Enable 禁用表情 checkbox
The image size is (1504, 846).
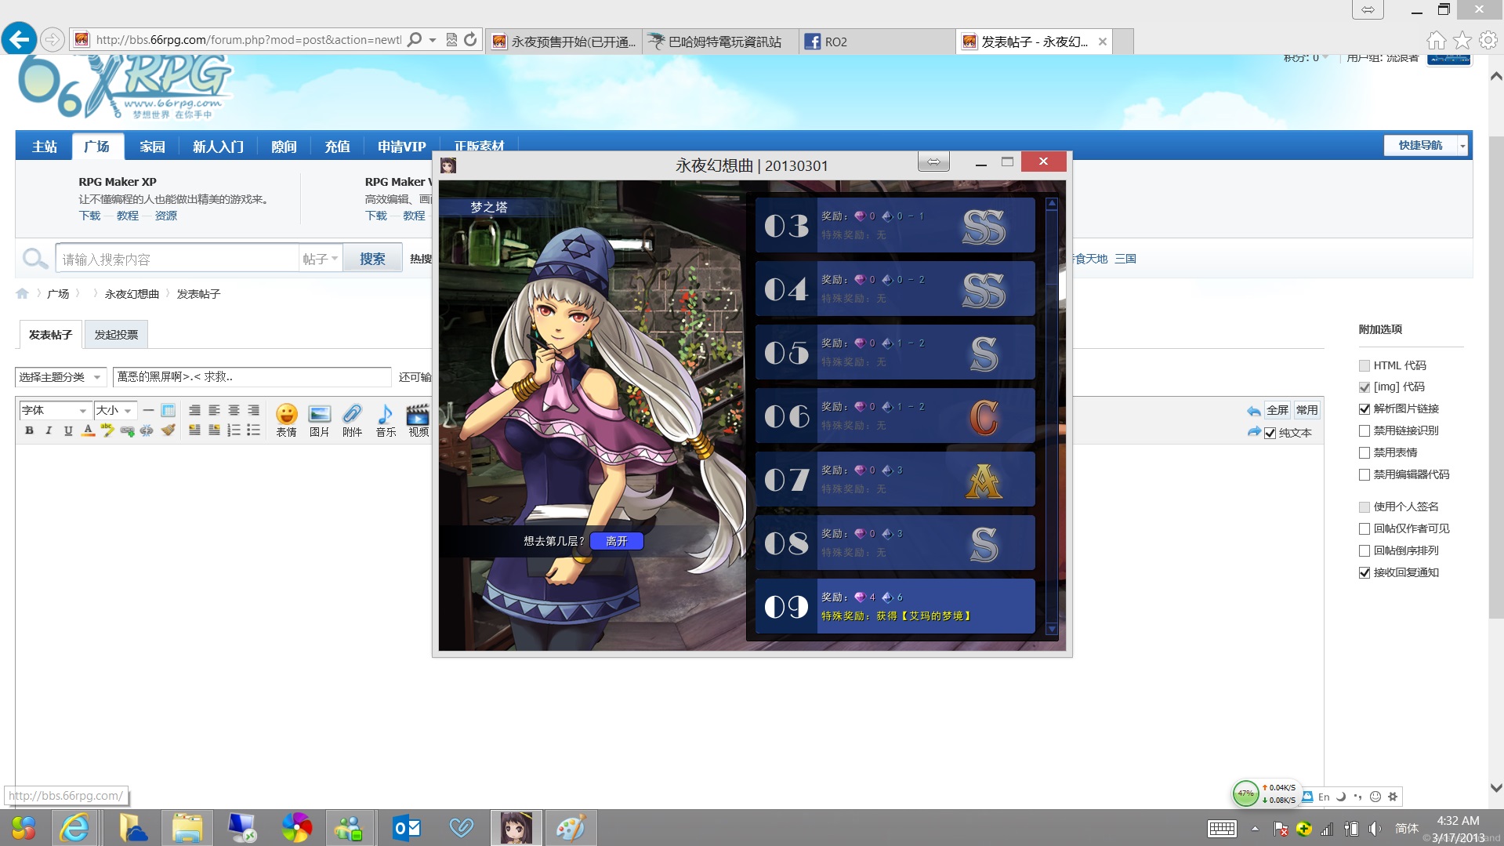[x=1364, y=453]
